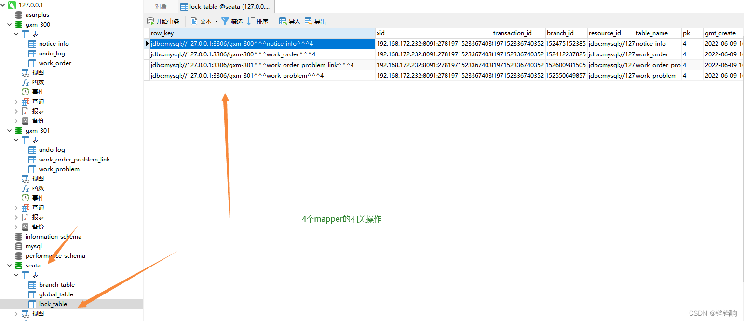Click the gxm-301 database icon

19,131
